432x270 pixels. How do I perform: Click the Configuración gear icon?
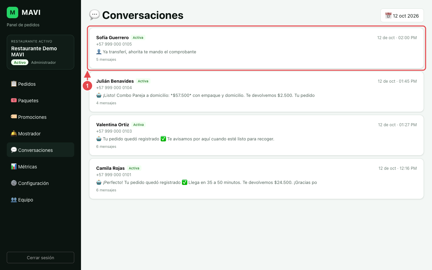pos(14,183)
